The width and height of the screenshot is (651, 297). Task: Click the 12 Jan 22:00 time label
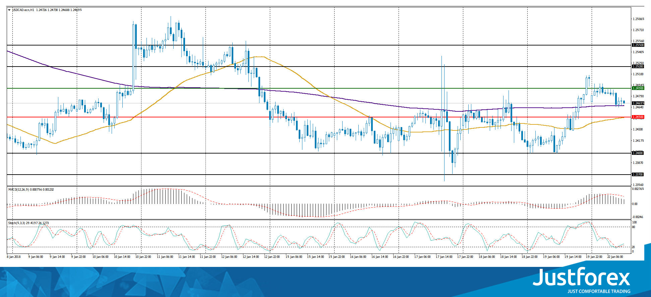[272, 257]
